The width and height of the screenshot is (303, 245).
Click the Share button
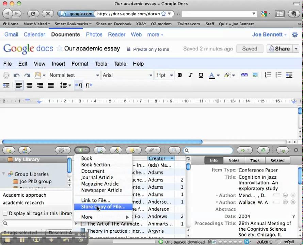[280, 49]
